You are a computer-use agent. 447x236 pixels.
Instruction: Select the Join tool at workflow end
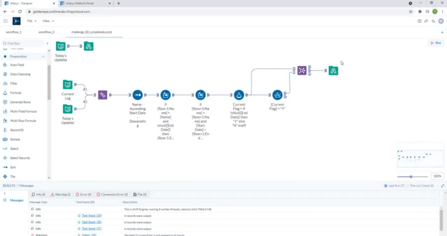[x=302, y=70]
